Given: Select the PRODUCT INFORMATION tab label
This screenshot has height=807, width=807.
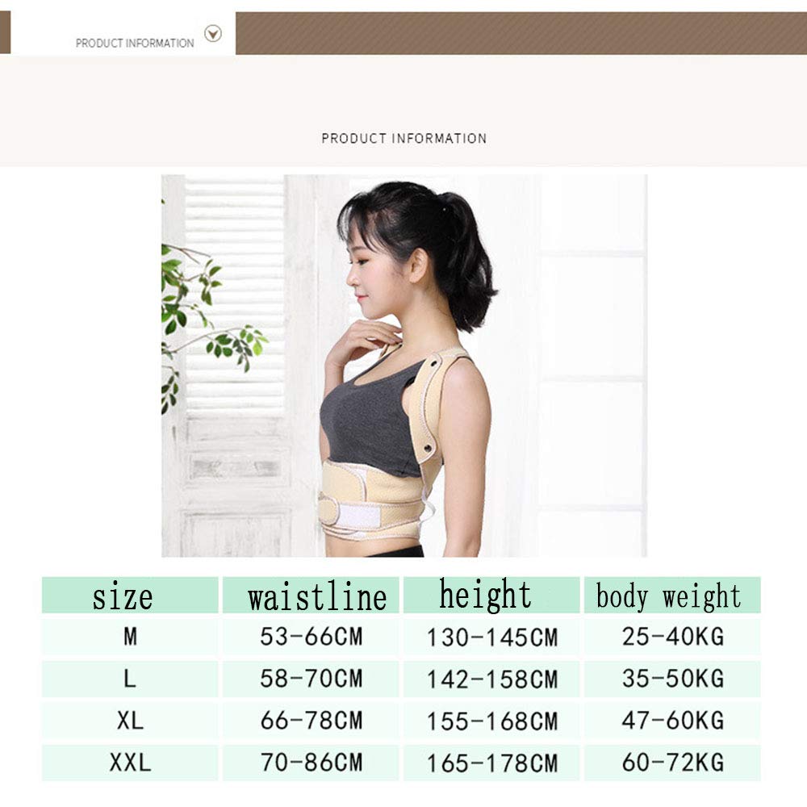Looking at the screenshot, I should pos(135,44).
